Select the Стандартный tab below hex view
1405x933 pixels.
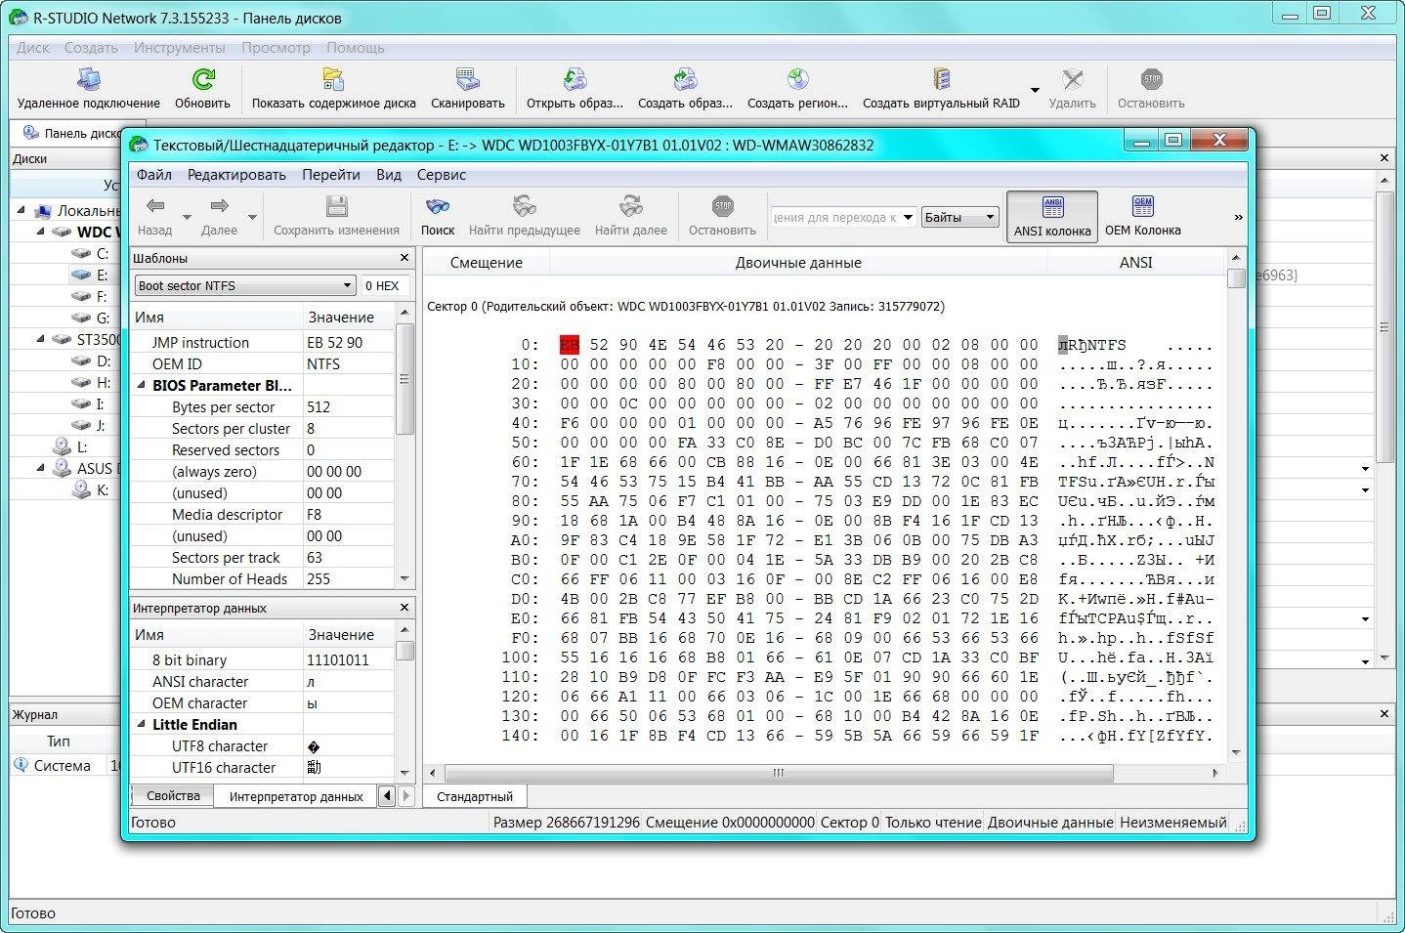pyautogui.click(x=475, y=796)
